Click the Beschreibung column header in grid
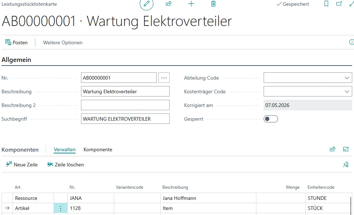 pyautogui.click(x=175, y=187)
